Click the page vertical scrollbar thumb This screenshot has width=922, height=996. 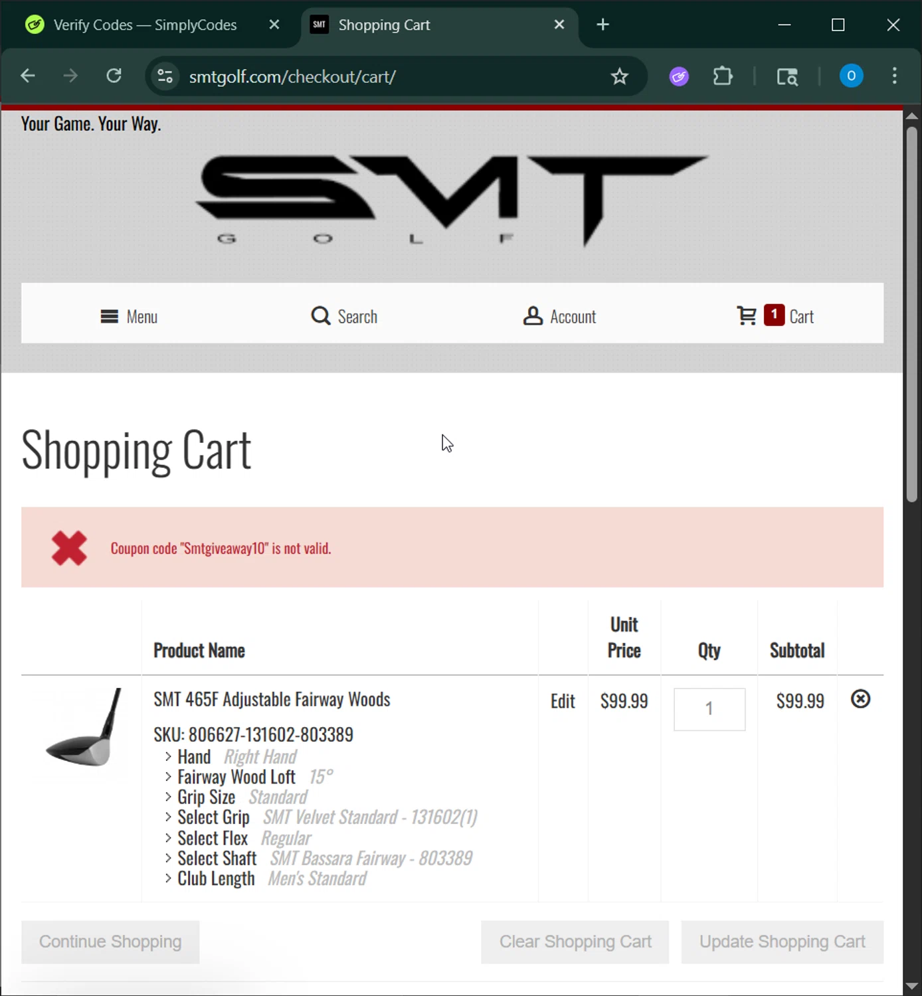pyautogui.click(x=912, y=313)
